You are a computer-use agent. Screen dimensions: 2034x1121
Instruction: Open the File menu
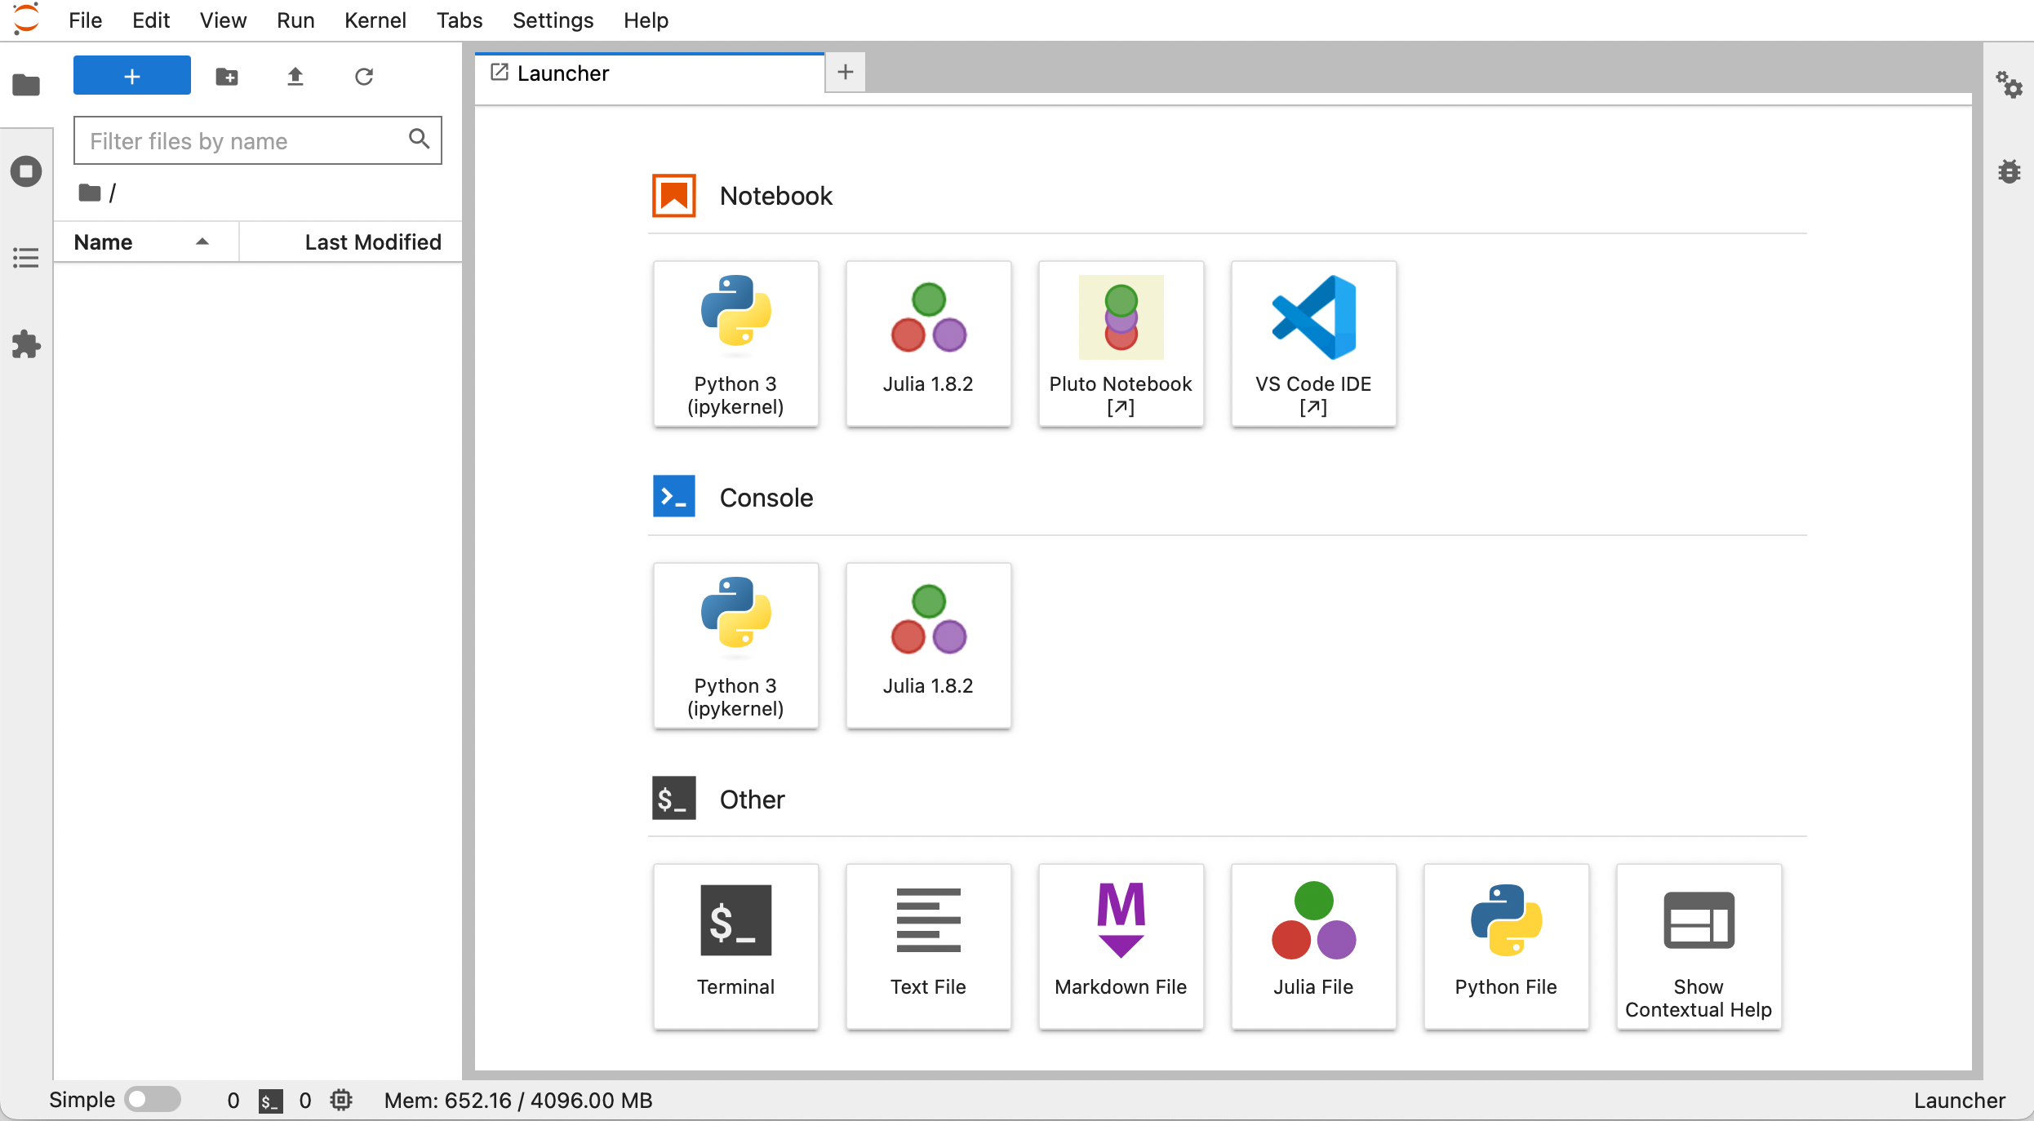pos(85,20)
